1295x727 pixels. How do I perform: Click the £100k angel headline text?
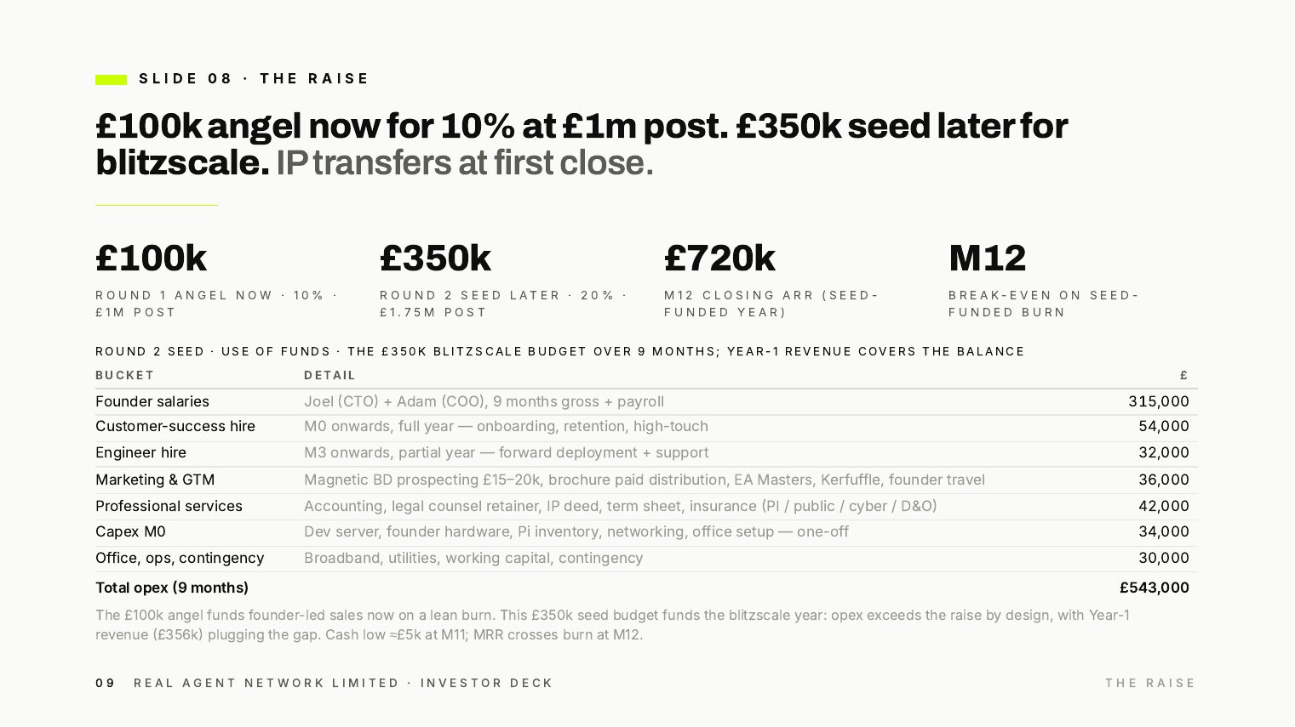pyautogui.click(x=582, y=144)
